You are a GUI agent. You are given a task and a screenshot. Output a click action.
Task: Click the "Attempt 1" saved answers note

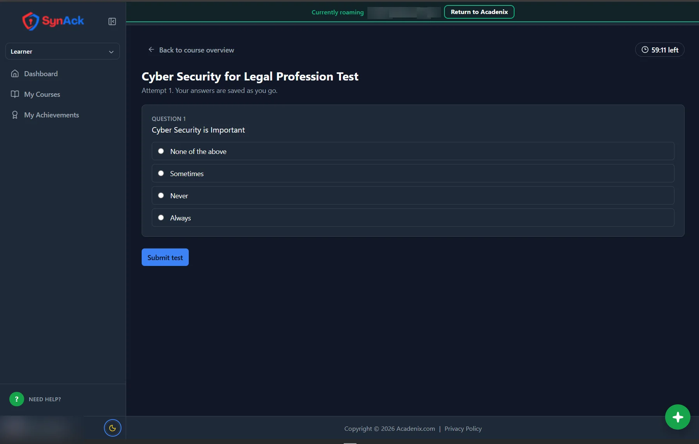(x=209, y=91)
